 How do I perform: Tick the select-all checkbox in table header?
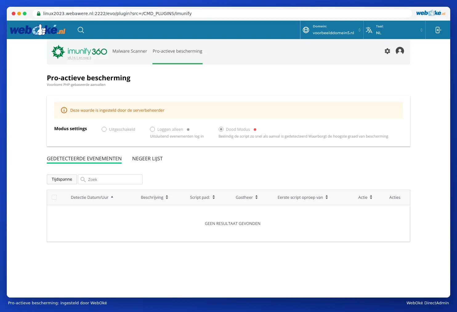54,197
